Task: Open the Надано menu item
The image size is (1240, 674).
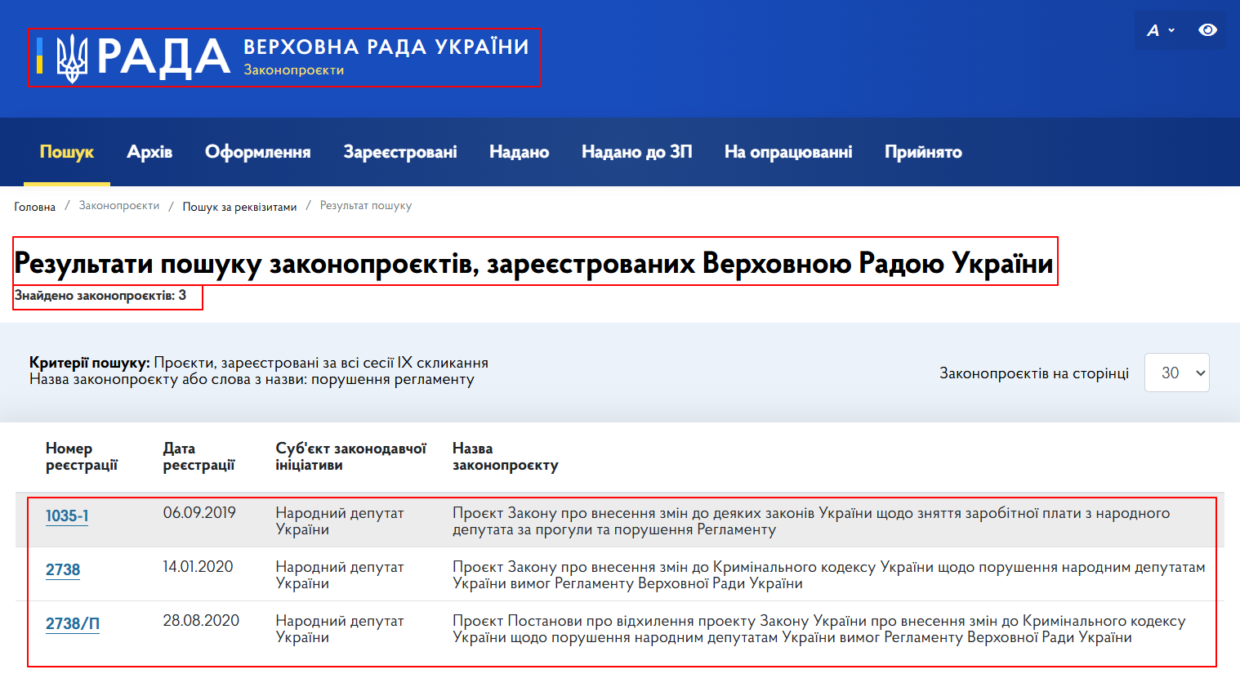Action: [x=519, y=152]
